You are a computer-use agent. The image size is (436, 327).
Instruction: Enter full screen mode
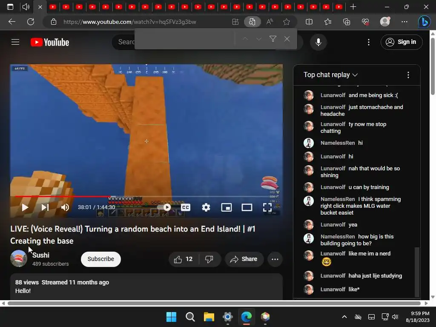pos(267,207)
